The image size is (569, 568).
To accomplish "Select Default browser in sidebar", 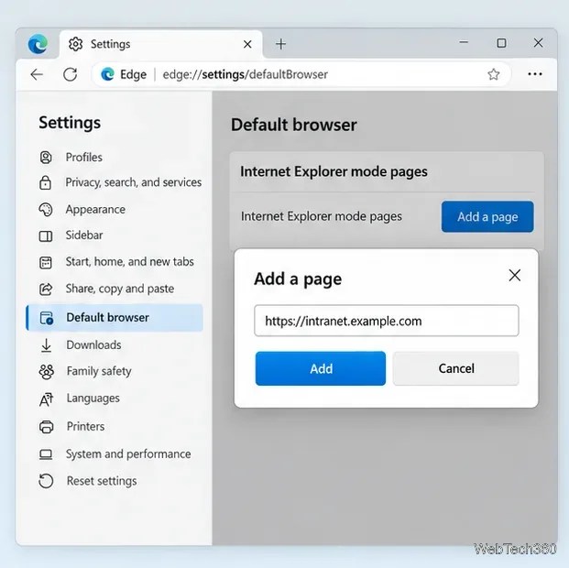I will pyautogui.click(x=115, y=318).
